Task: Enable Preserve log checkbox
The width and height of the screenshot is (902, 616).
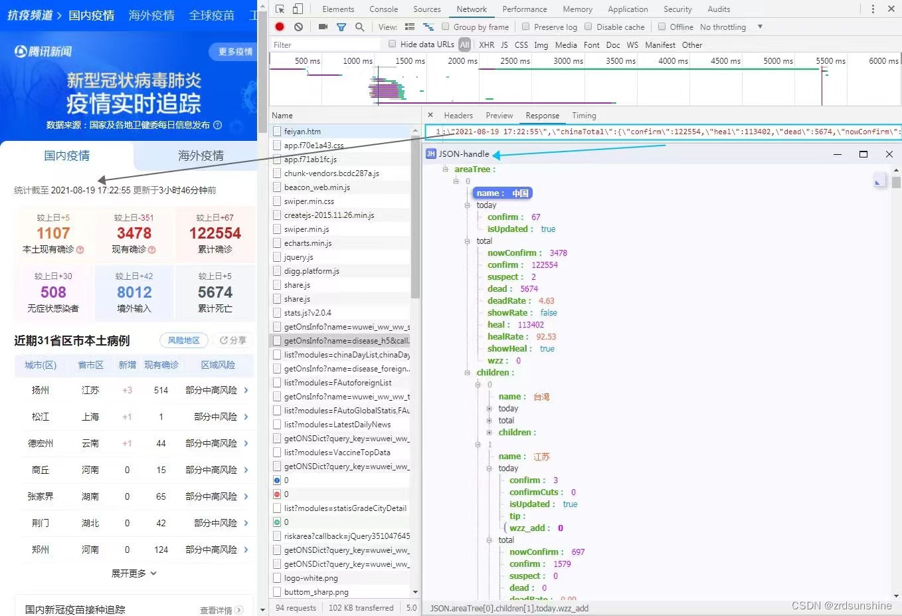Action: (x=526, y=27)
